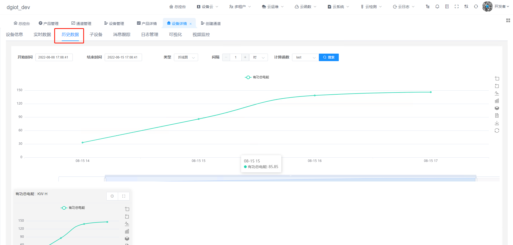
Task: Expand the 设备云 top menu
Action: pos(208,7)
